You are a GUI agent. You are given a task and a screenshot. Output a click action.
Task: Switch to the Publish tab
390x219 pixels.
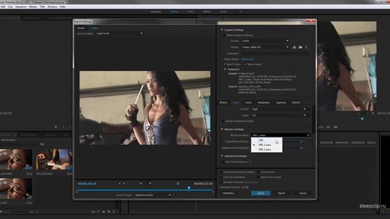point(296,103)
